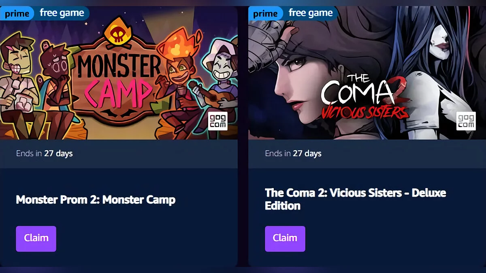This screenshot has width=486, height=273.
Task: Click the prime badge on The Coma 2 card
Action: [265, 14]
